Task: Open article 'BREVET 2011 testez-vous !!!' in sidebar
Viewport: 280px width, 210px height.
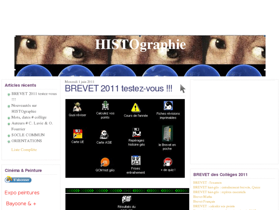Action: coord(34,96)
